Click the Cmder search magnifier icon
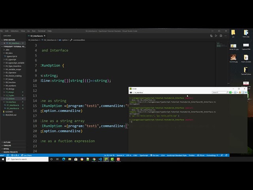The width and height of the screenshot is (253, 190). (227, 92)
